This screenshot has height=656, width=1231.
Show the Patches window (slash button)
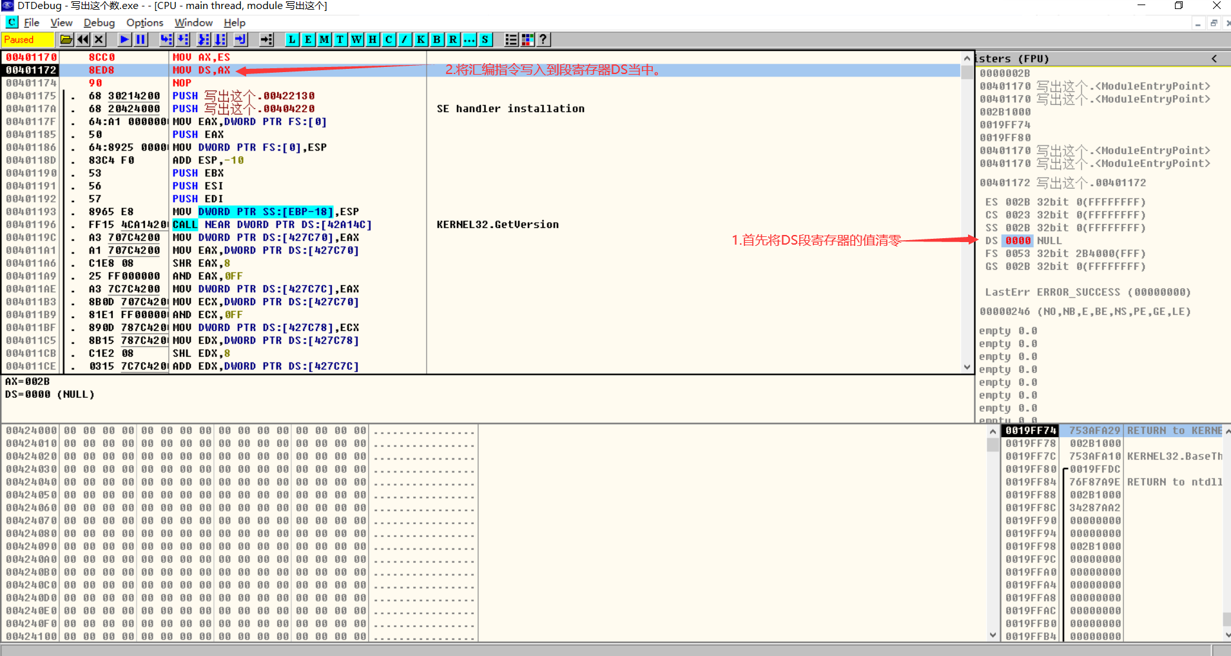tap(405, 40)
